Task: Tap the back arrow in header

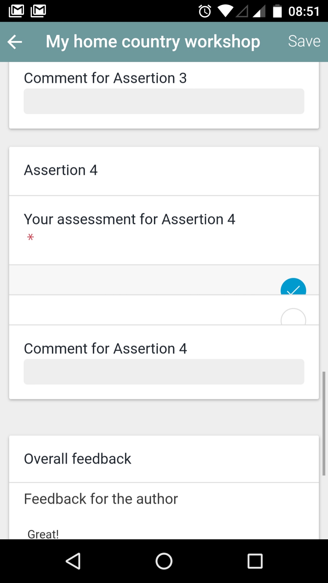Action: click(15, 42)
